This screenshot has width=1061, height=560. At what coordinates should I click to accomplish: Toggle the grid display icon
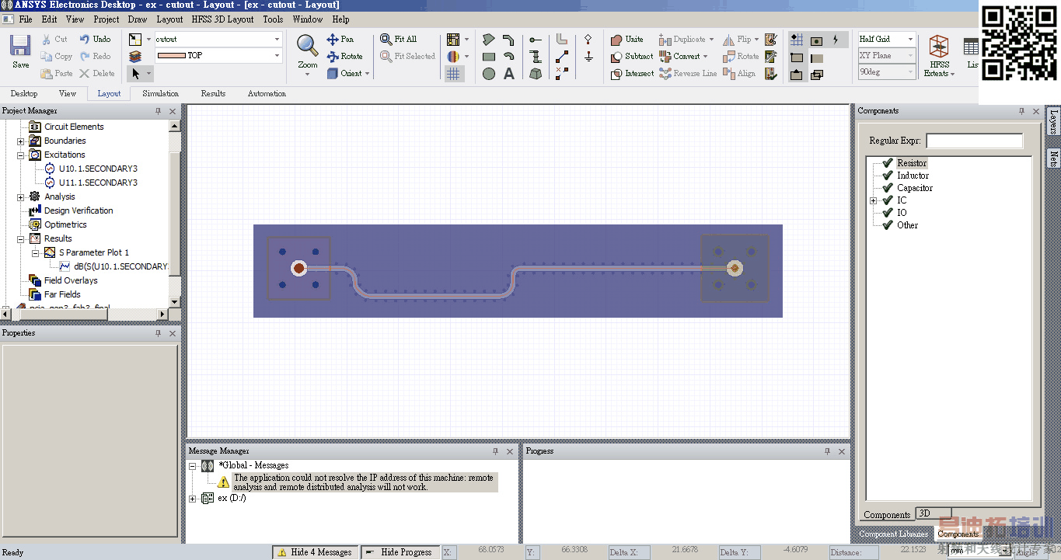pos(453,74)
